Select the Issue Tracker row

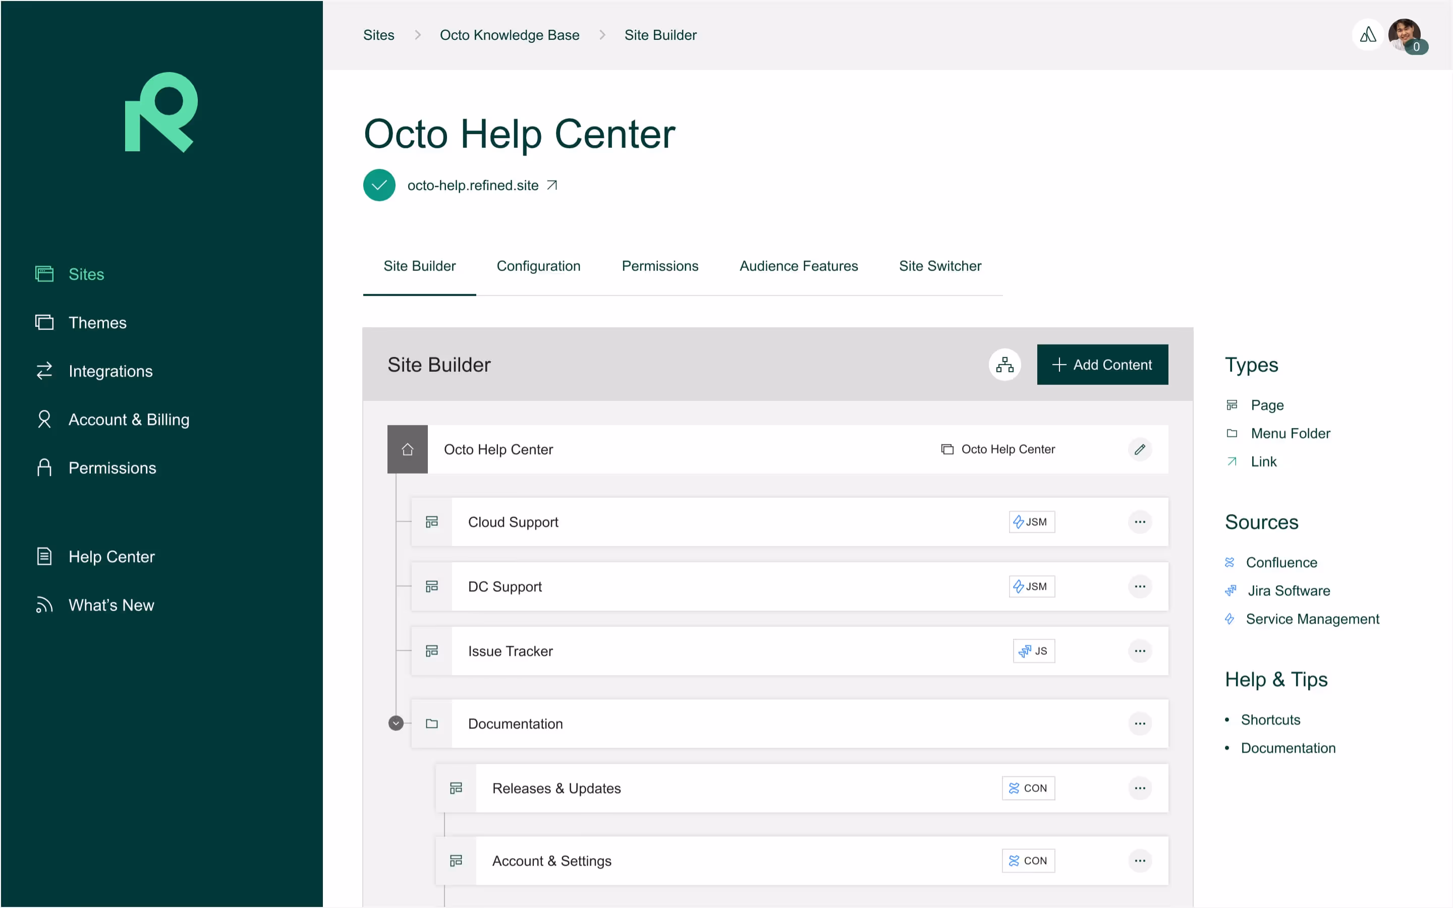(790, 651)
